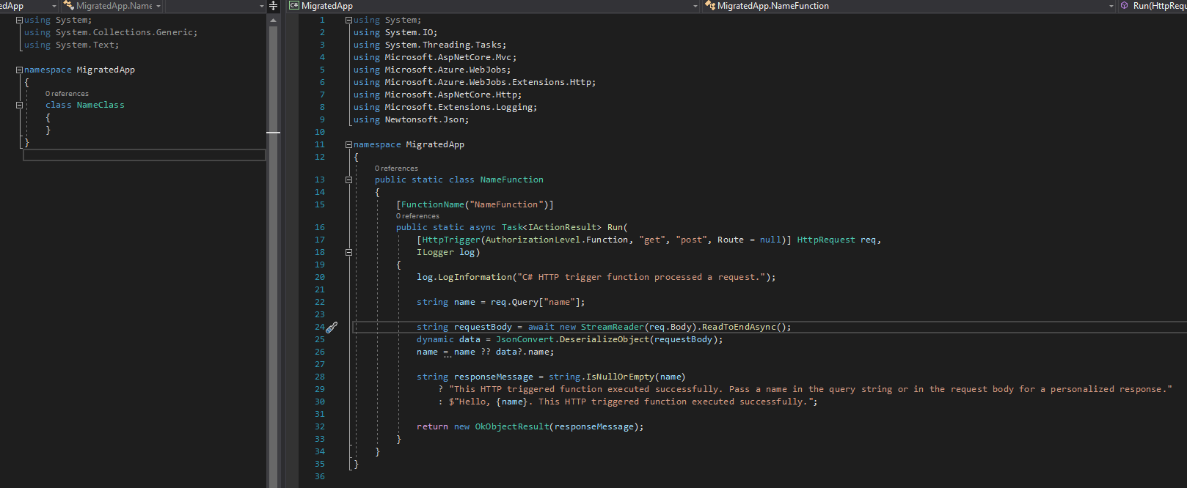Collapse namespace MigratedApp in right editor

click(348, 145)
